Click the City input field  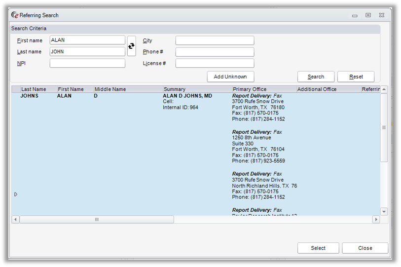[215, 40]
